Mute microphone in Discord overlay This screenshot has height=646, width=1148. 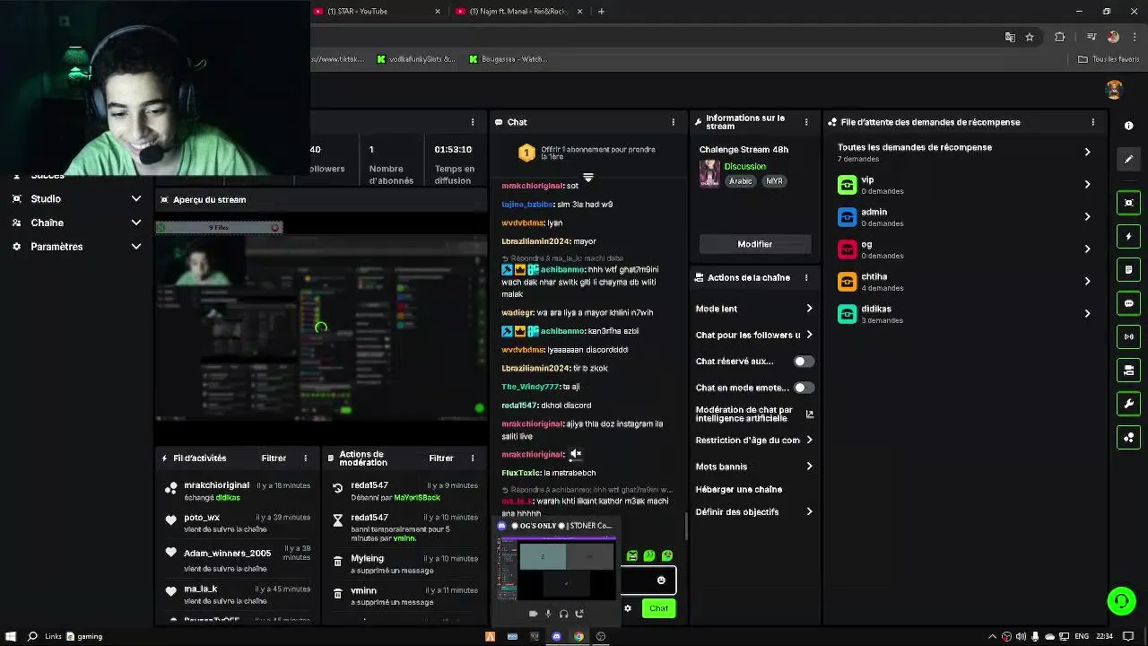pos(548,614)
